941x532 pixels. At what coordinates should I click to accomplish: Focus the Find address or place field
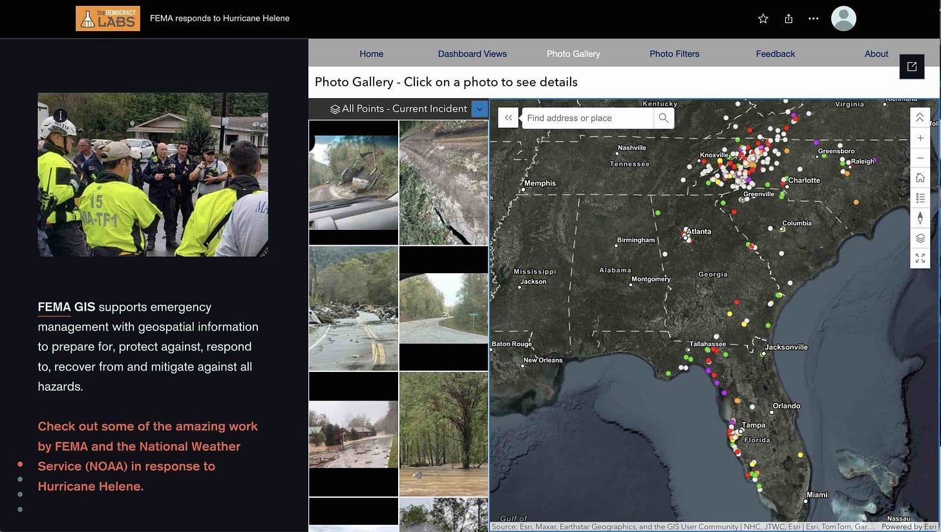[587, 118]
